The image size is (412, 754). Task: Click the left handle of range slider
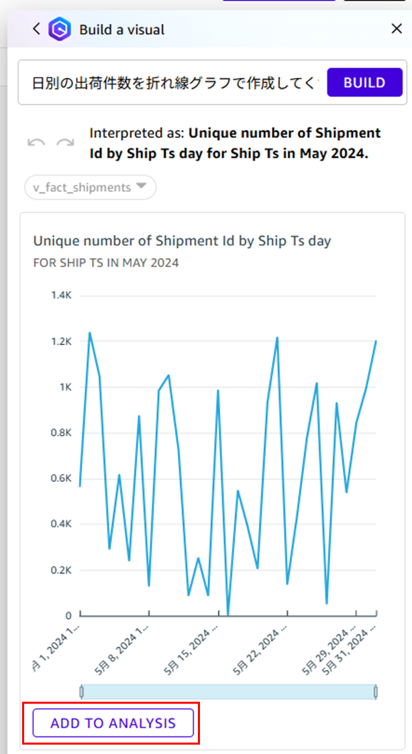pos(81,691)
